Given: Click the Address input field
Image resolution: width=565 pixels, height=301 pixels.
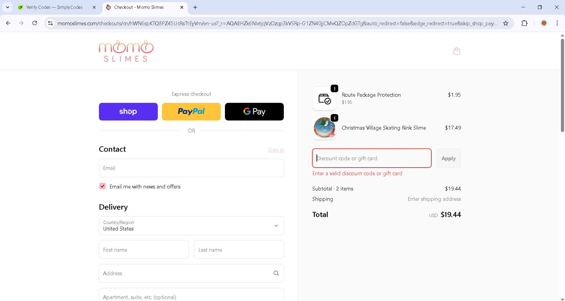Looking at the screenshot, I should click(x=191, y=273).
